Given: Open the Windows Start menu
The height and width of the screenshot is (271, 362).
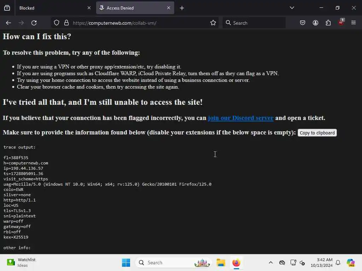Looking at the screenshot, I should coord(126,263).
